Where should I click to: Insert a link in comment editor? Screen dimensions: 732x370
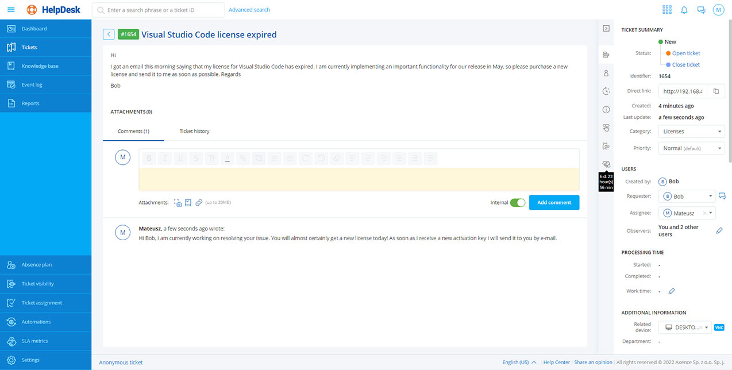[243, 157]
